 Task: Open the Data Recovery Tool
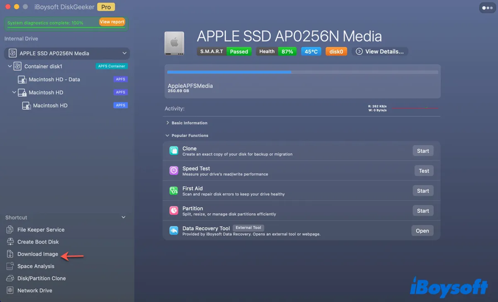click(x=422, y=231)
